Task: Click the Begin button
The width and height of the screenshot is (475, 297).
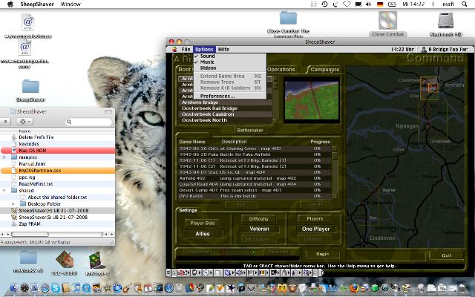Action: [x=322, y=254]
